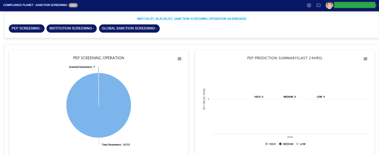Click the MEDIUM: 0 data label

click(x=289, y=97)
